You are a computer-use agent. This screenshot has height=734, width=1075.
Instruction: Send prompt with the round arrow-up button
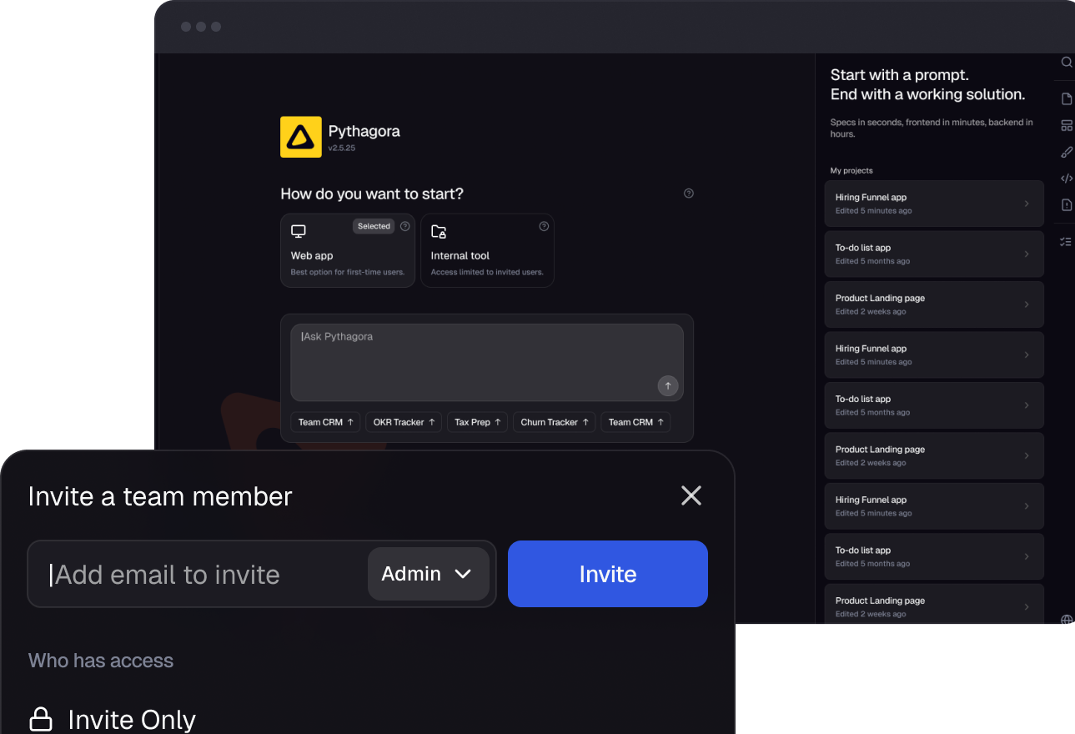(668, 386)
